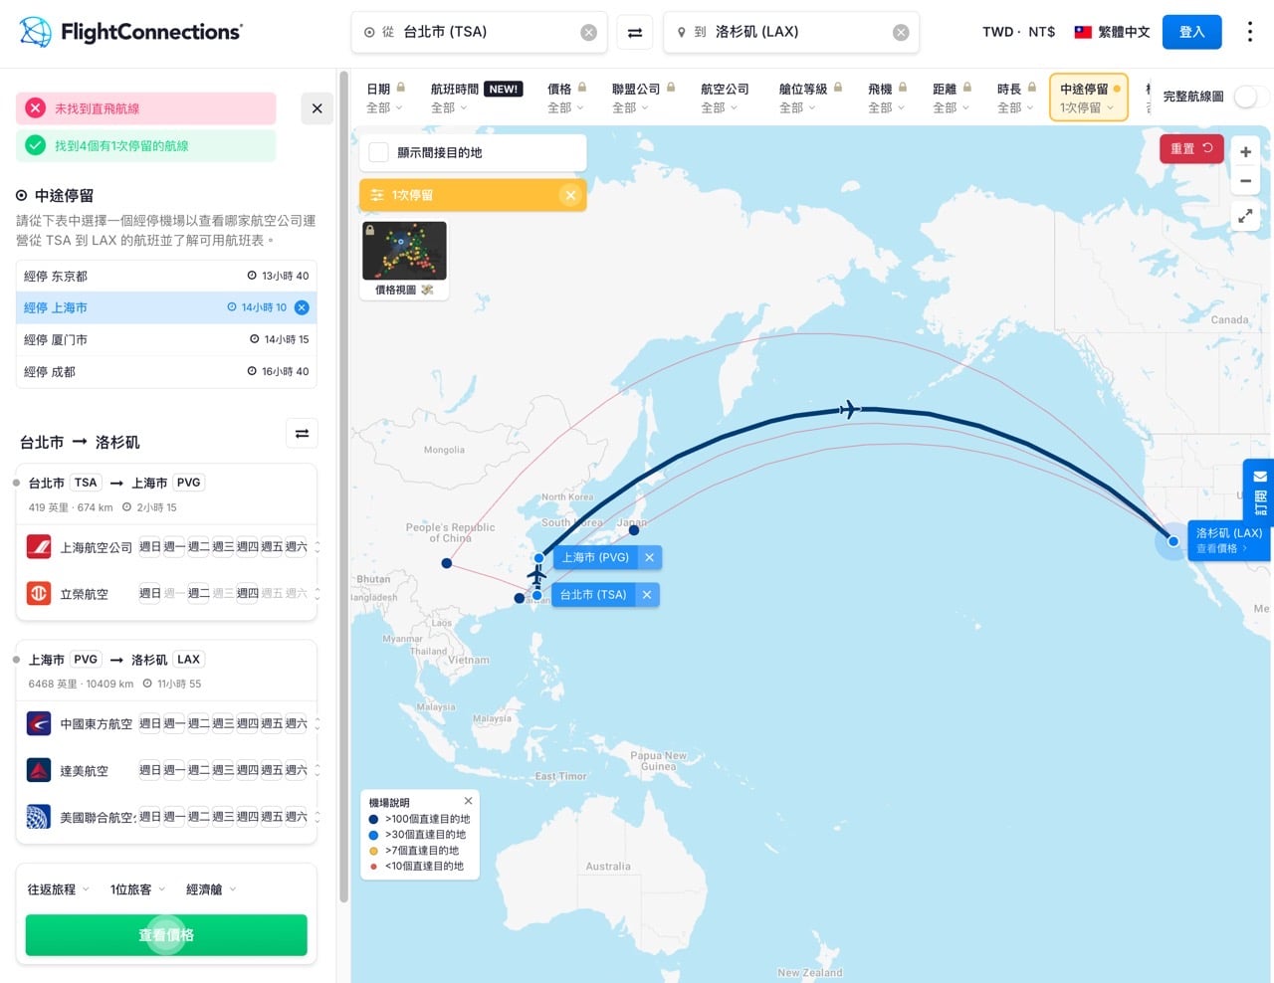Click the Los Angeles airport dot on map
The image size is (1274, 983).
(x=1173, y=541)
